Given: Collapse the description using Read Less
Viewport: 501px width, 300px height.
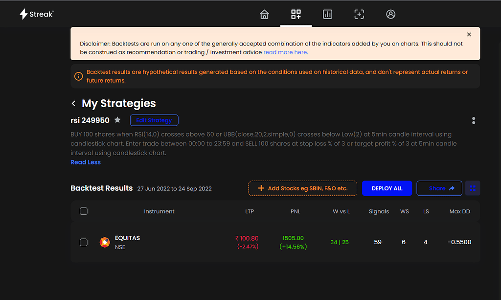Looking at the screenshot, I should point(86,162).
